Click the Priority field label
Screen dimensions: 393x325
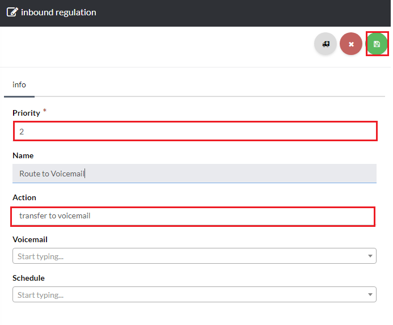point(26,113)
